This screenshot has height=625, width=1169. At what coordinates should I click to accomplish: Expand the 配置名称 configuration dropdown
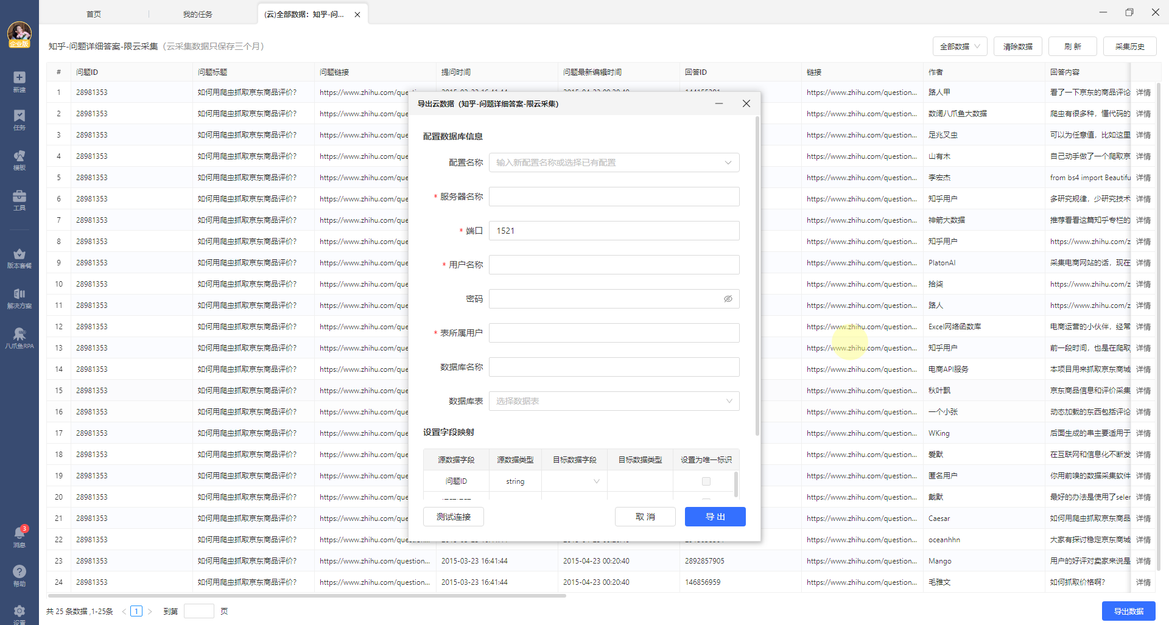[728, 162]
